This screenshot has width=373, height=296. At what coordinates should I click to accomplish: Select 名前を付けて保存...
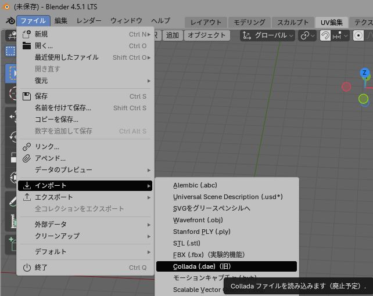click(85, 108)
